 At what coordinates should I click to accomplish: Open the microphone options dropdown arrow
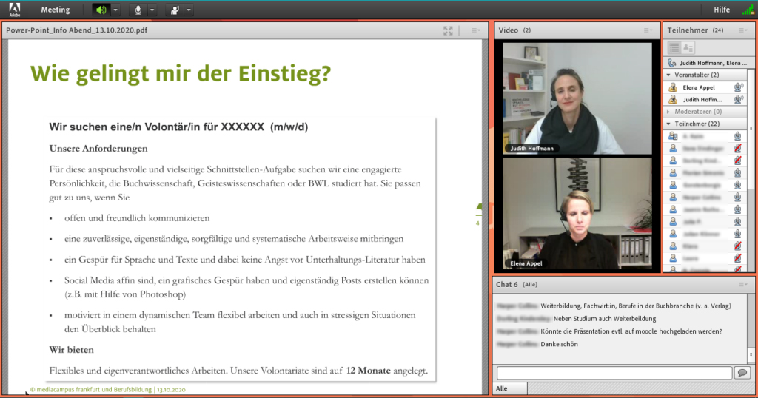[x=152, y=10]
